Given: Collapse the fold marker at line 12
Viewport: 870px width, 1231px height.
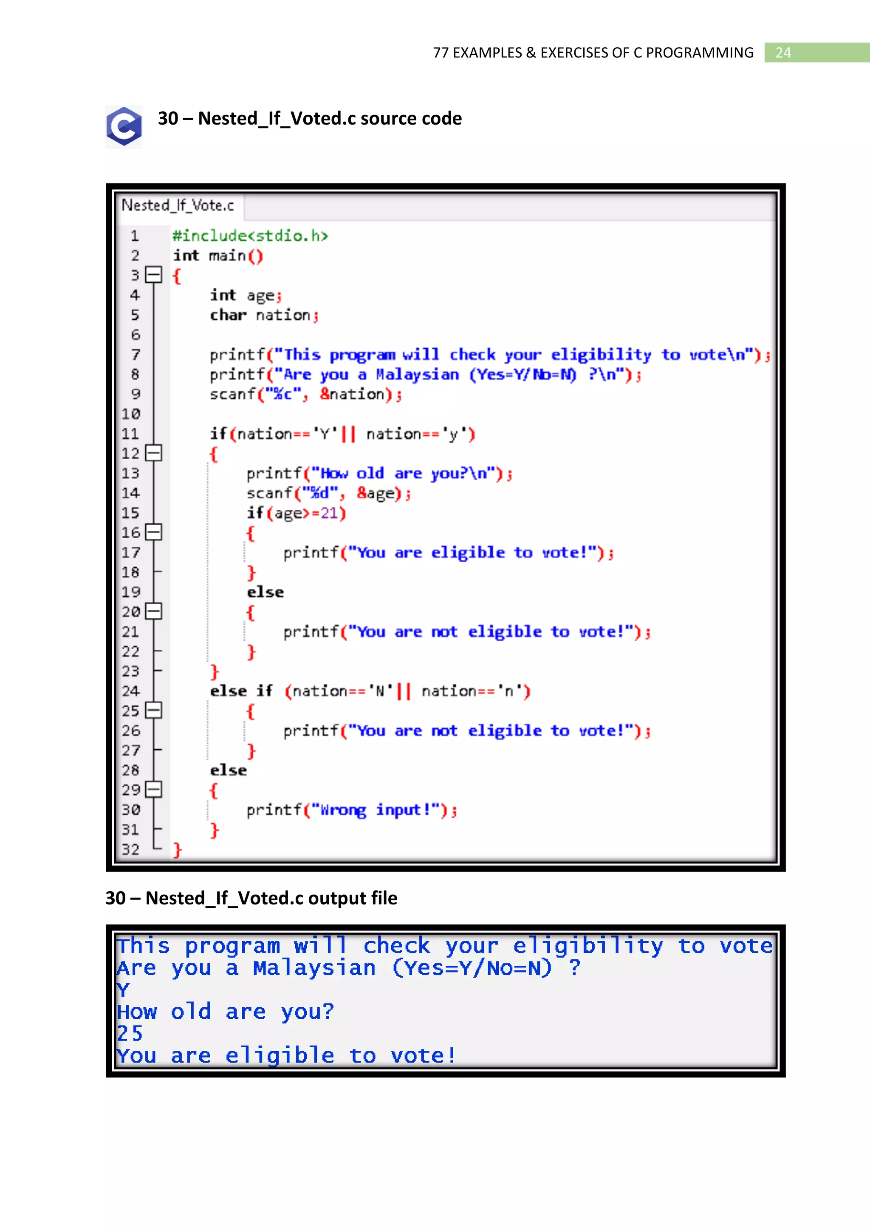Looking at the screenshot, I should 154,453.
